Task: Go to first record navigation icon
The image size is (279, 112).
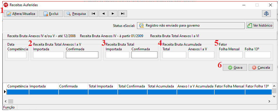Action: pos(93,14)
